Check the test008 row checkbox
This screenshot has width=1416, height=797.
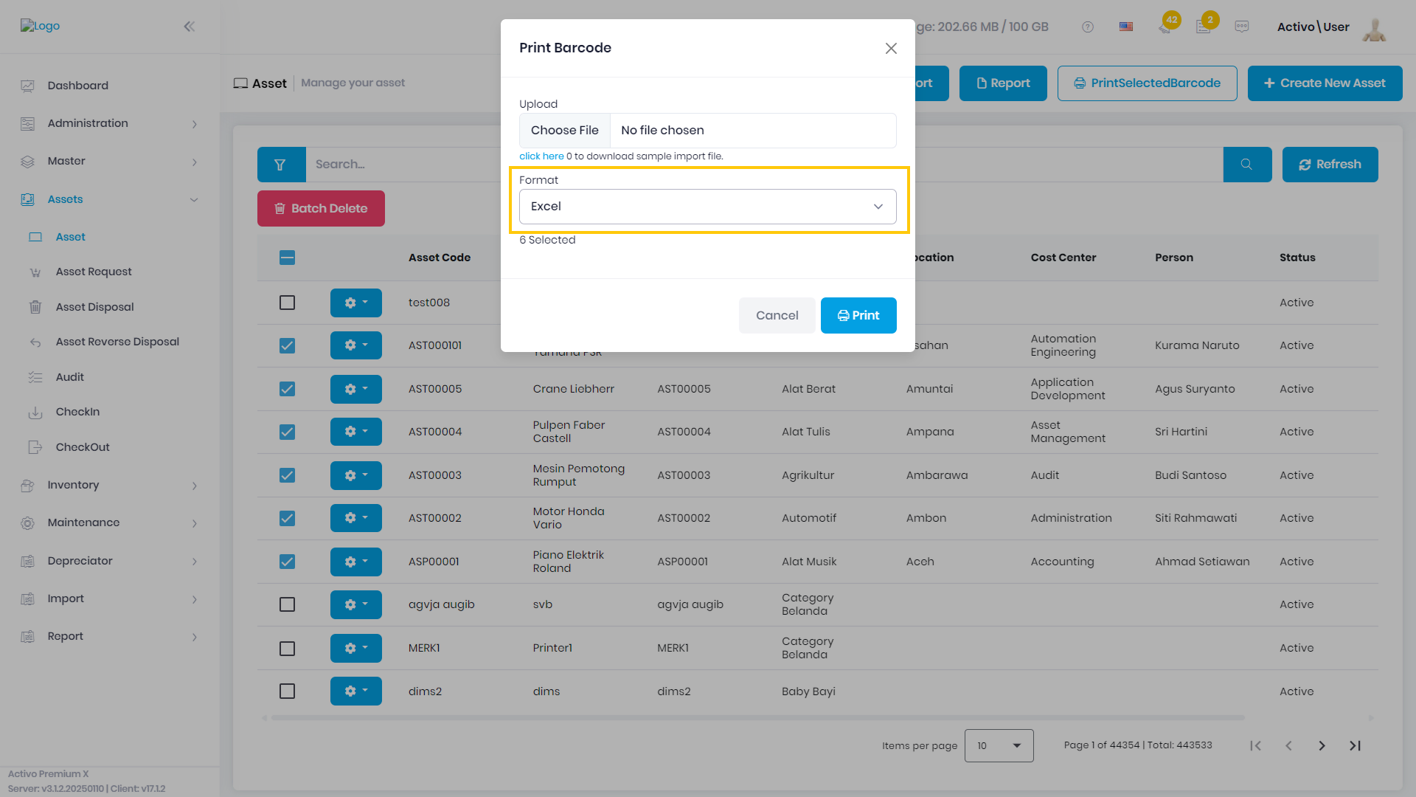288,303
